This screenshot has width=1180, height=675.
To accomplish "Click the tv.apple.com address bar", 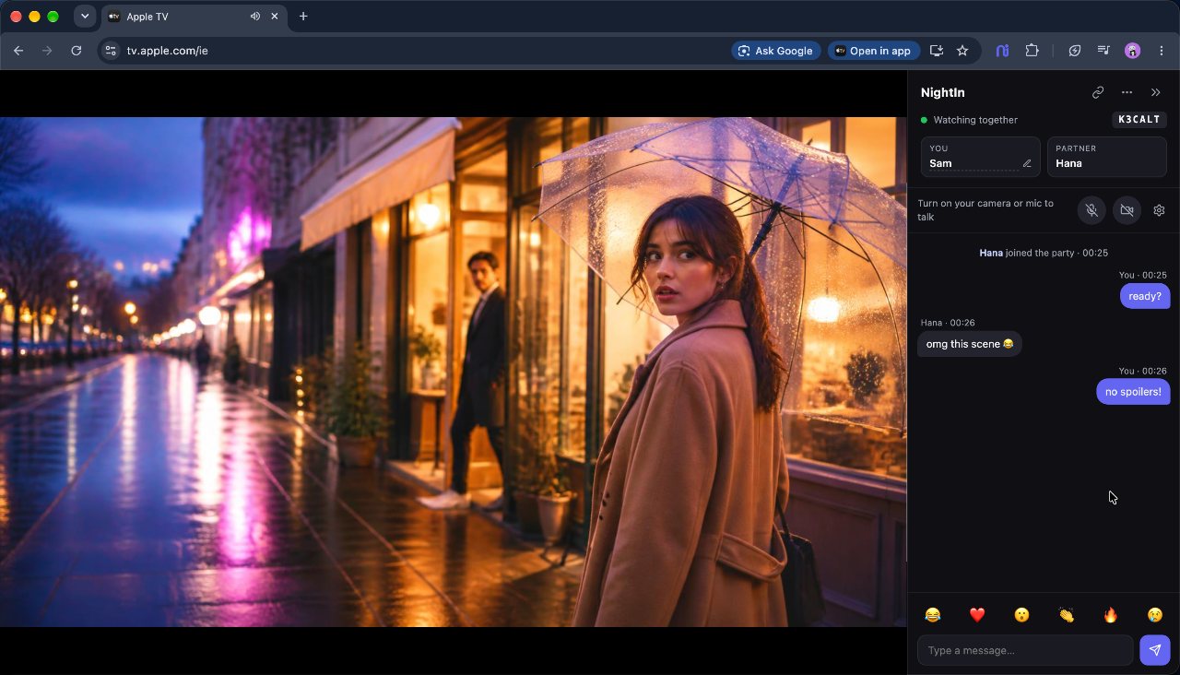I will point(424,51).
